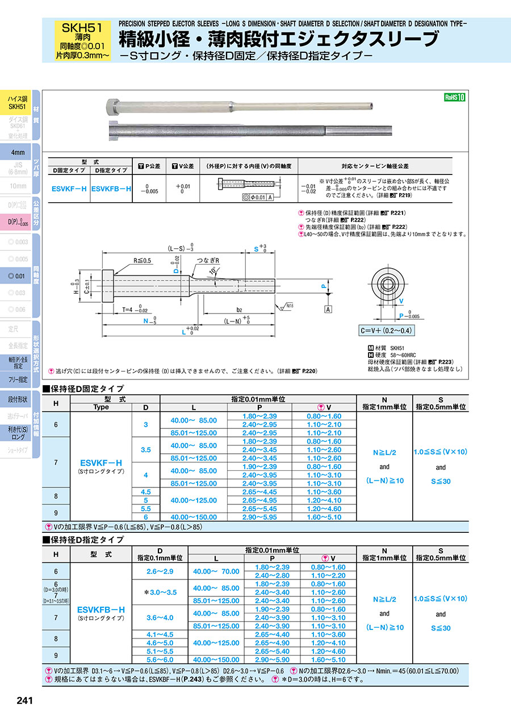511x722 pixels.
Task: Open the ESVKF-H model link in tolerance table
Action: (x=69, y=189)
